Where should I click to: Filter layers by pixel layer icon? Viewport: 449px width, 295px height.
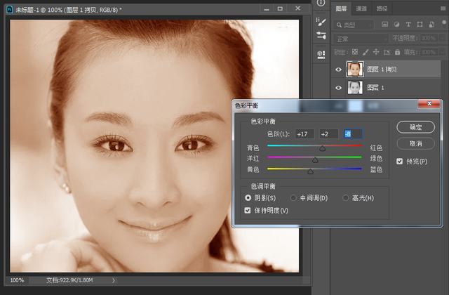[x=385, y=25]
